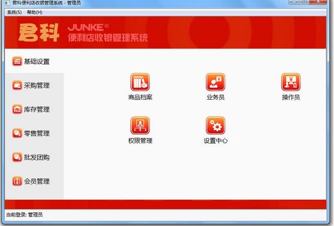Open the 操作员 operator icon
This screenshot has height=226, width=334.
(x=291, y=82)
